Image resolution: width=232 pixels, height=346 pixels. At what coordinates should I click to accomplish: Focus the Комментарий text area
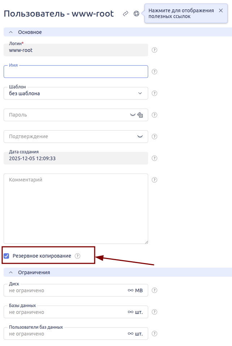pos(76,209)
